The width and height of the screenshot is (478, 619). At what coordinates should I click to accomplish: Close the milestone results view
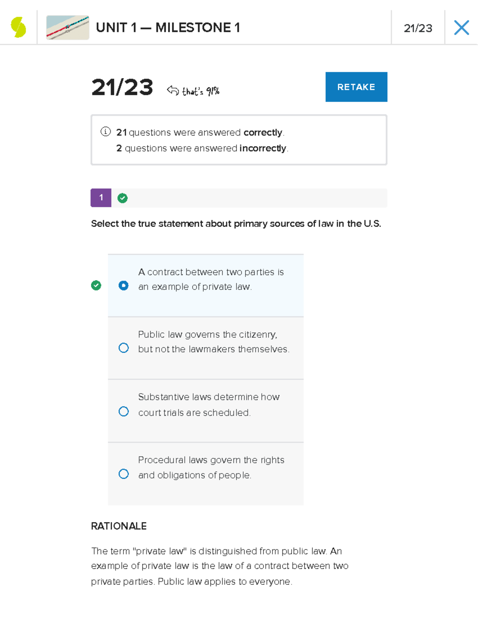coord(462,28)
